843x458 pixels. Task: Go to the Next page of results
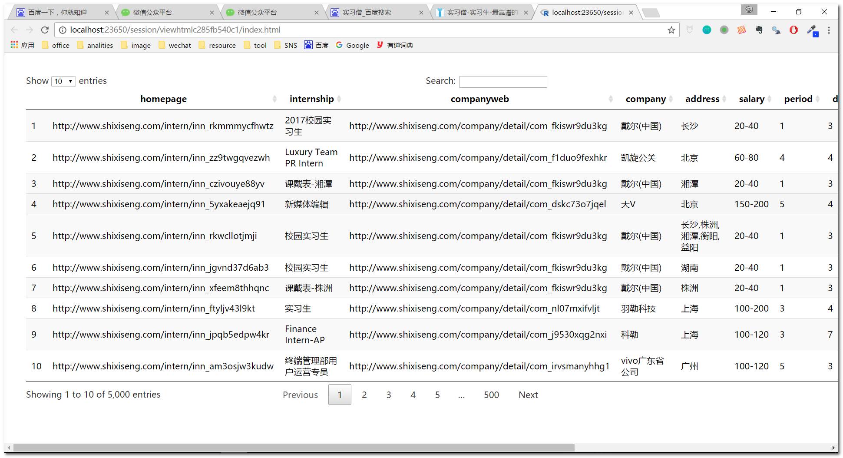point(528,395)
